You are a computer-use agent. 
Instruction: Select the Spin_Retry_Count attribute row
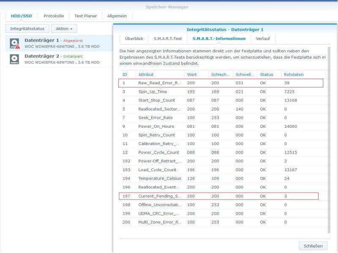click(223, 135)
